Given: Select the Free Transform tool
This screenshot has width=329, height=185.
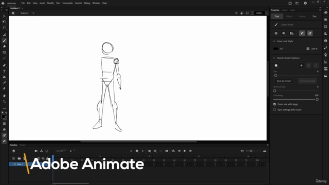Looking at the screenshot, I should (x=4, y=22).
